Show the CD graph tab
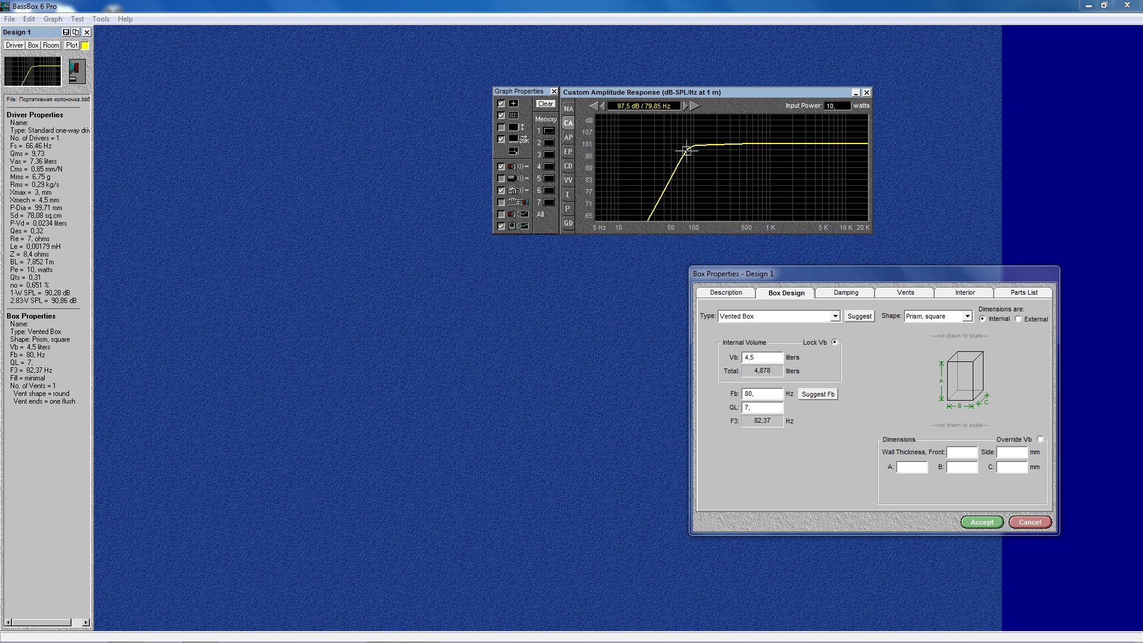The height and width of the screenshot is (643, 1143). (x=568, y=166)
